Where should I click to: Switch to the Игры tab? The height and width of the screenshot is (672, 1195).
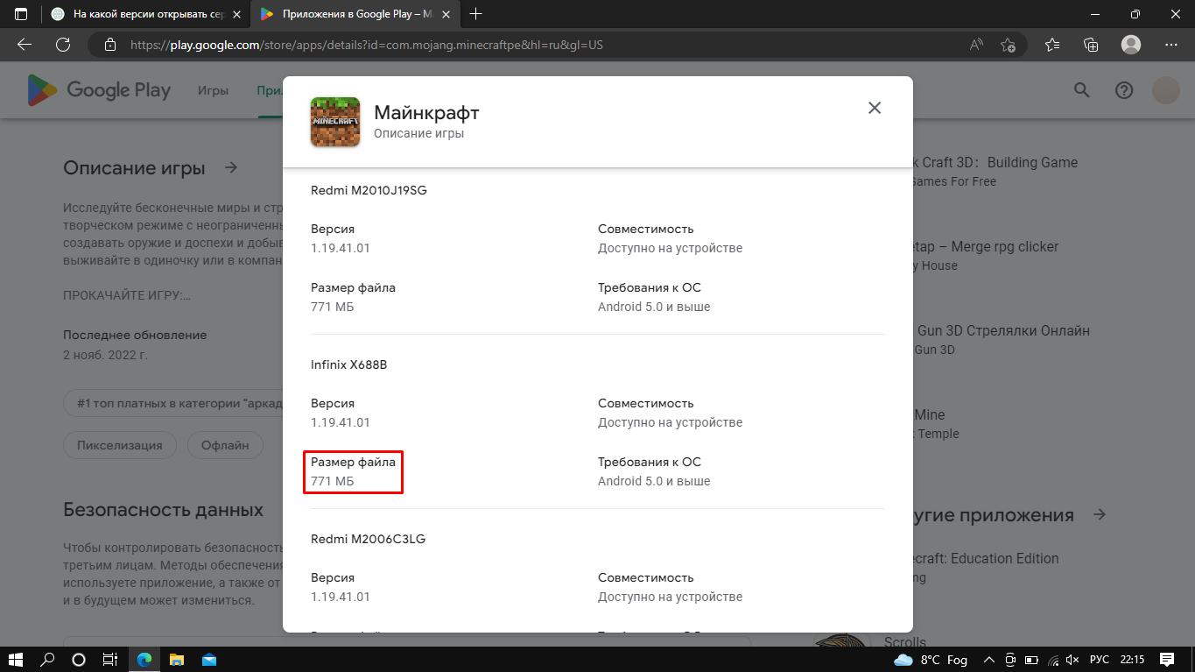(x=213, y=90)
